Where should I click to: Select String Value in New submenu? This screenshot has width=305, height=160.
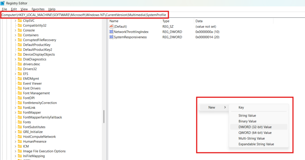click(x=247, y=116)
